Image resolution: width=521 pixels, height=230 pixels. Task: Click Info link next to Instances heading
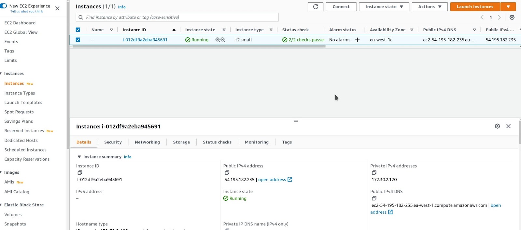122,7
